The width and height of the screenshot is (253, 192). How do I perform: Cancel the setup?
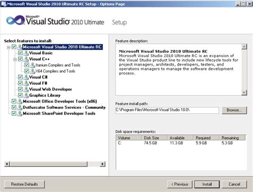[x=234, y=184]
